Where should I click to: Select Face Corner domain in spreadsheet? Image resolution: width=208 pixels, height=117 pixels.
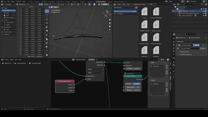point(9,18)
